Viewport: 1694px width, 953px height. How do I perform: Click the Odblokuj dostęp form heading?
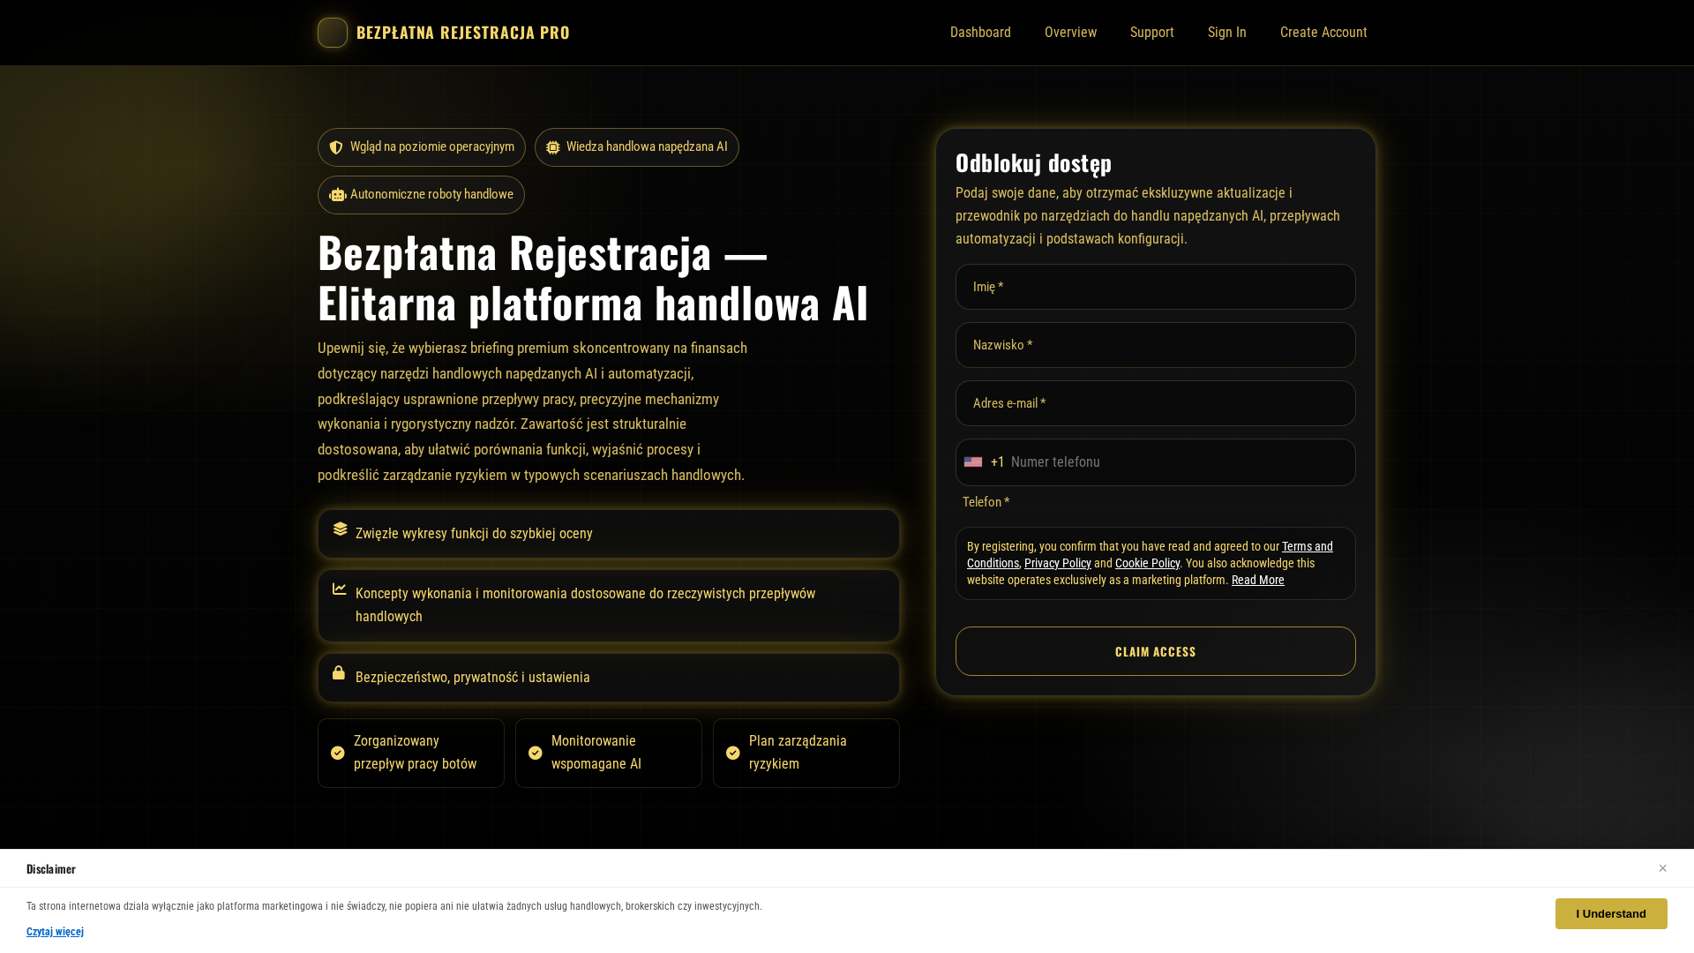pos(1033,163)
